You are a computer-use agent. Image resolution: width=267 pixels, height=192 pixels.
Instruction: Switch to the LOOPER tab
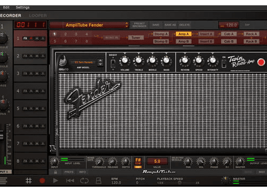38,15
